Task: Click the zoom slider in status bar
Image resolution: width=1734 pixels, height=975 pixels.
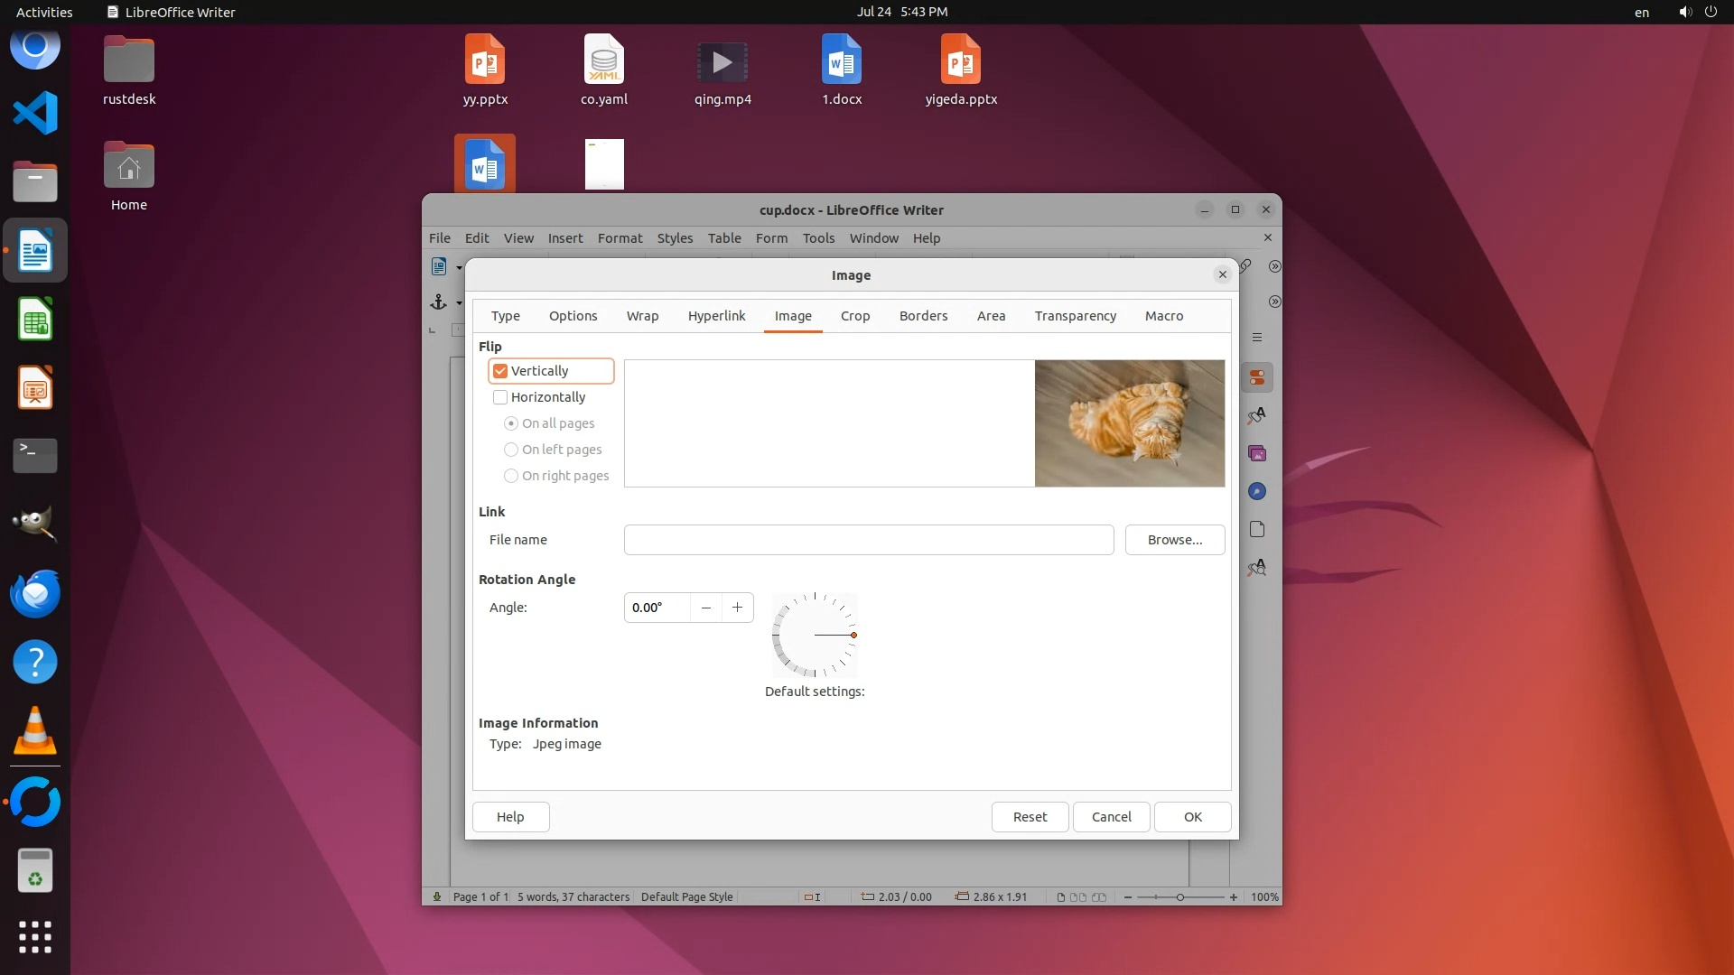Action: tap(1179, 897)
